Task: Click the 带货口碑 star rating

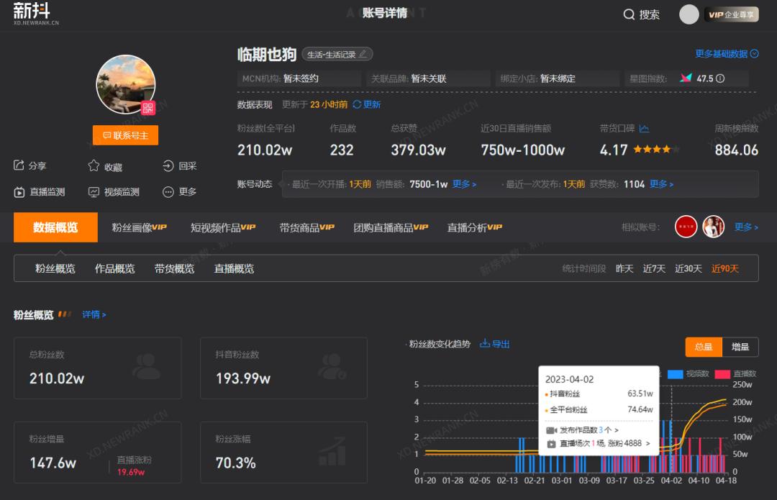Action: [655, 149]
